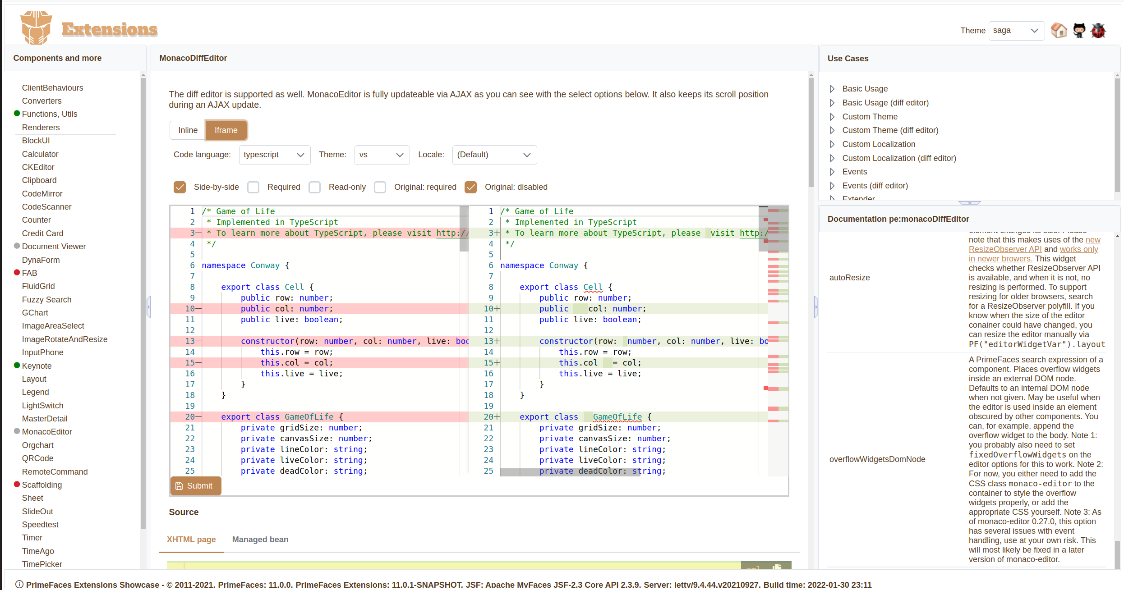Switch to the XHTML page tab
1124x590 pixels.
pyautogui.click(x=191, y=540)
